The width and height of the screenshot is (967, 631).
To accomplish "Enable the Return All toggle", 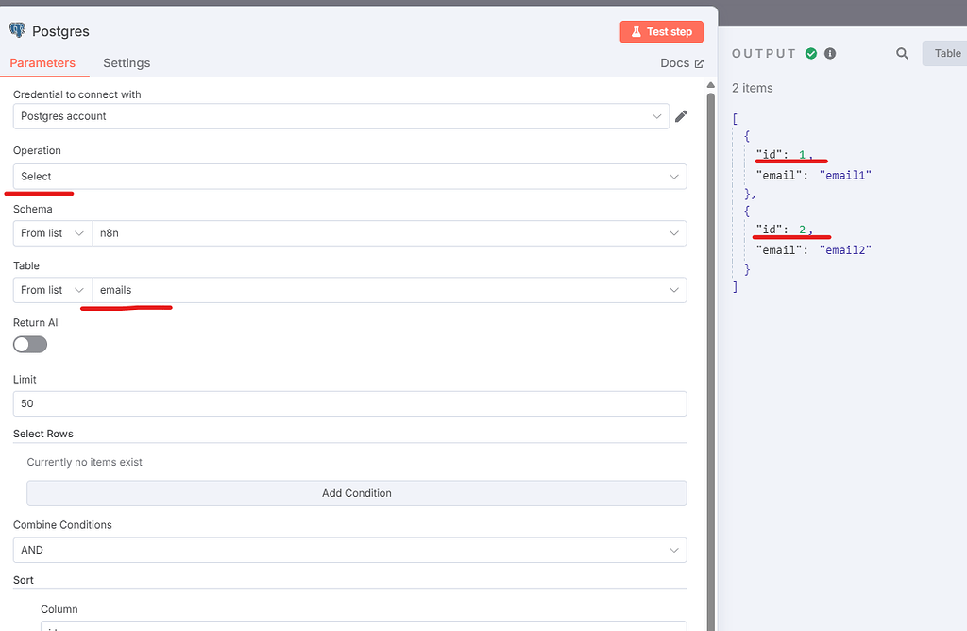I will 29,344.
